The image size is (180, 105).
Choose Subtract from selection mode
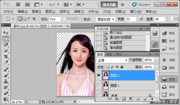coord(29,19)
